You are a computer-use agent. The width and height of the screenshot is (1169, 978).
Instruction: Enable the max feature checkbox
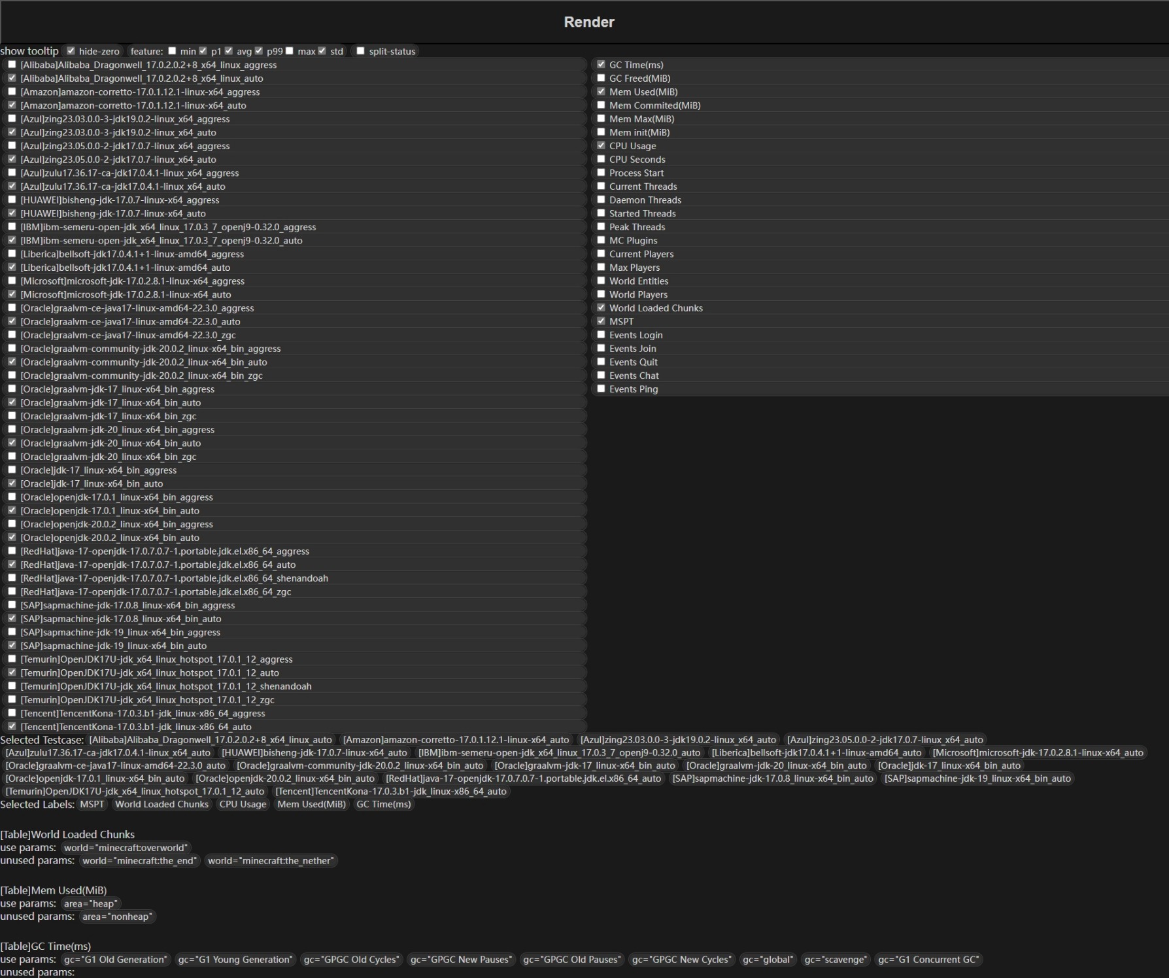pyautogui.click(x=290, y=51)
